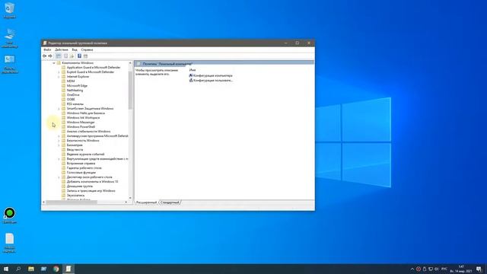The image size is (487, 274).
Task: Open the Справка menu
Action: point(87,49)
